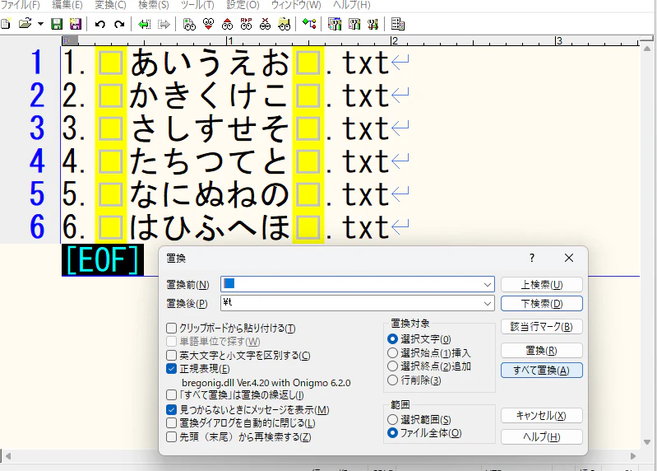Run outline analysis tree icon
The width and height of the screenshot is (657, 471).
(309, 24)
